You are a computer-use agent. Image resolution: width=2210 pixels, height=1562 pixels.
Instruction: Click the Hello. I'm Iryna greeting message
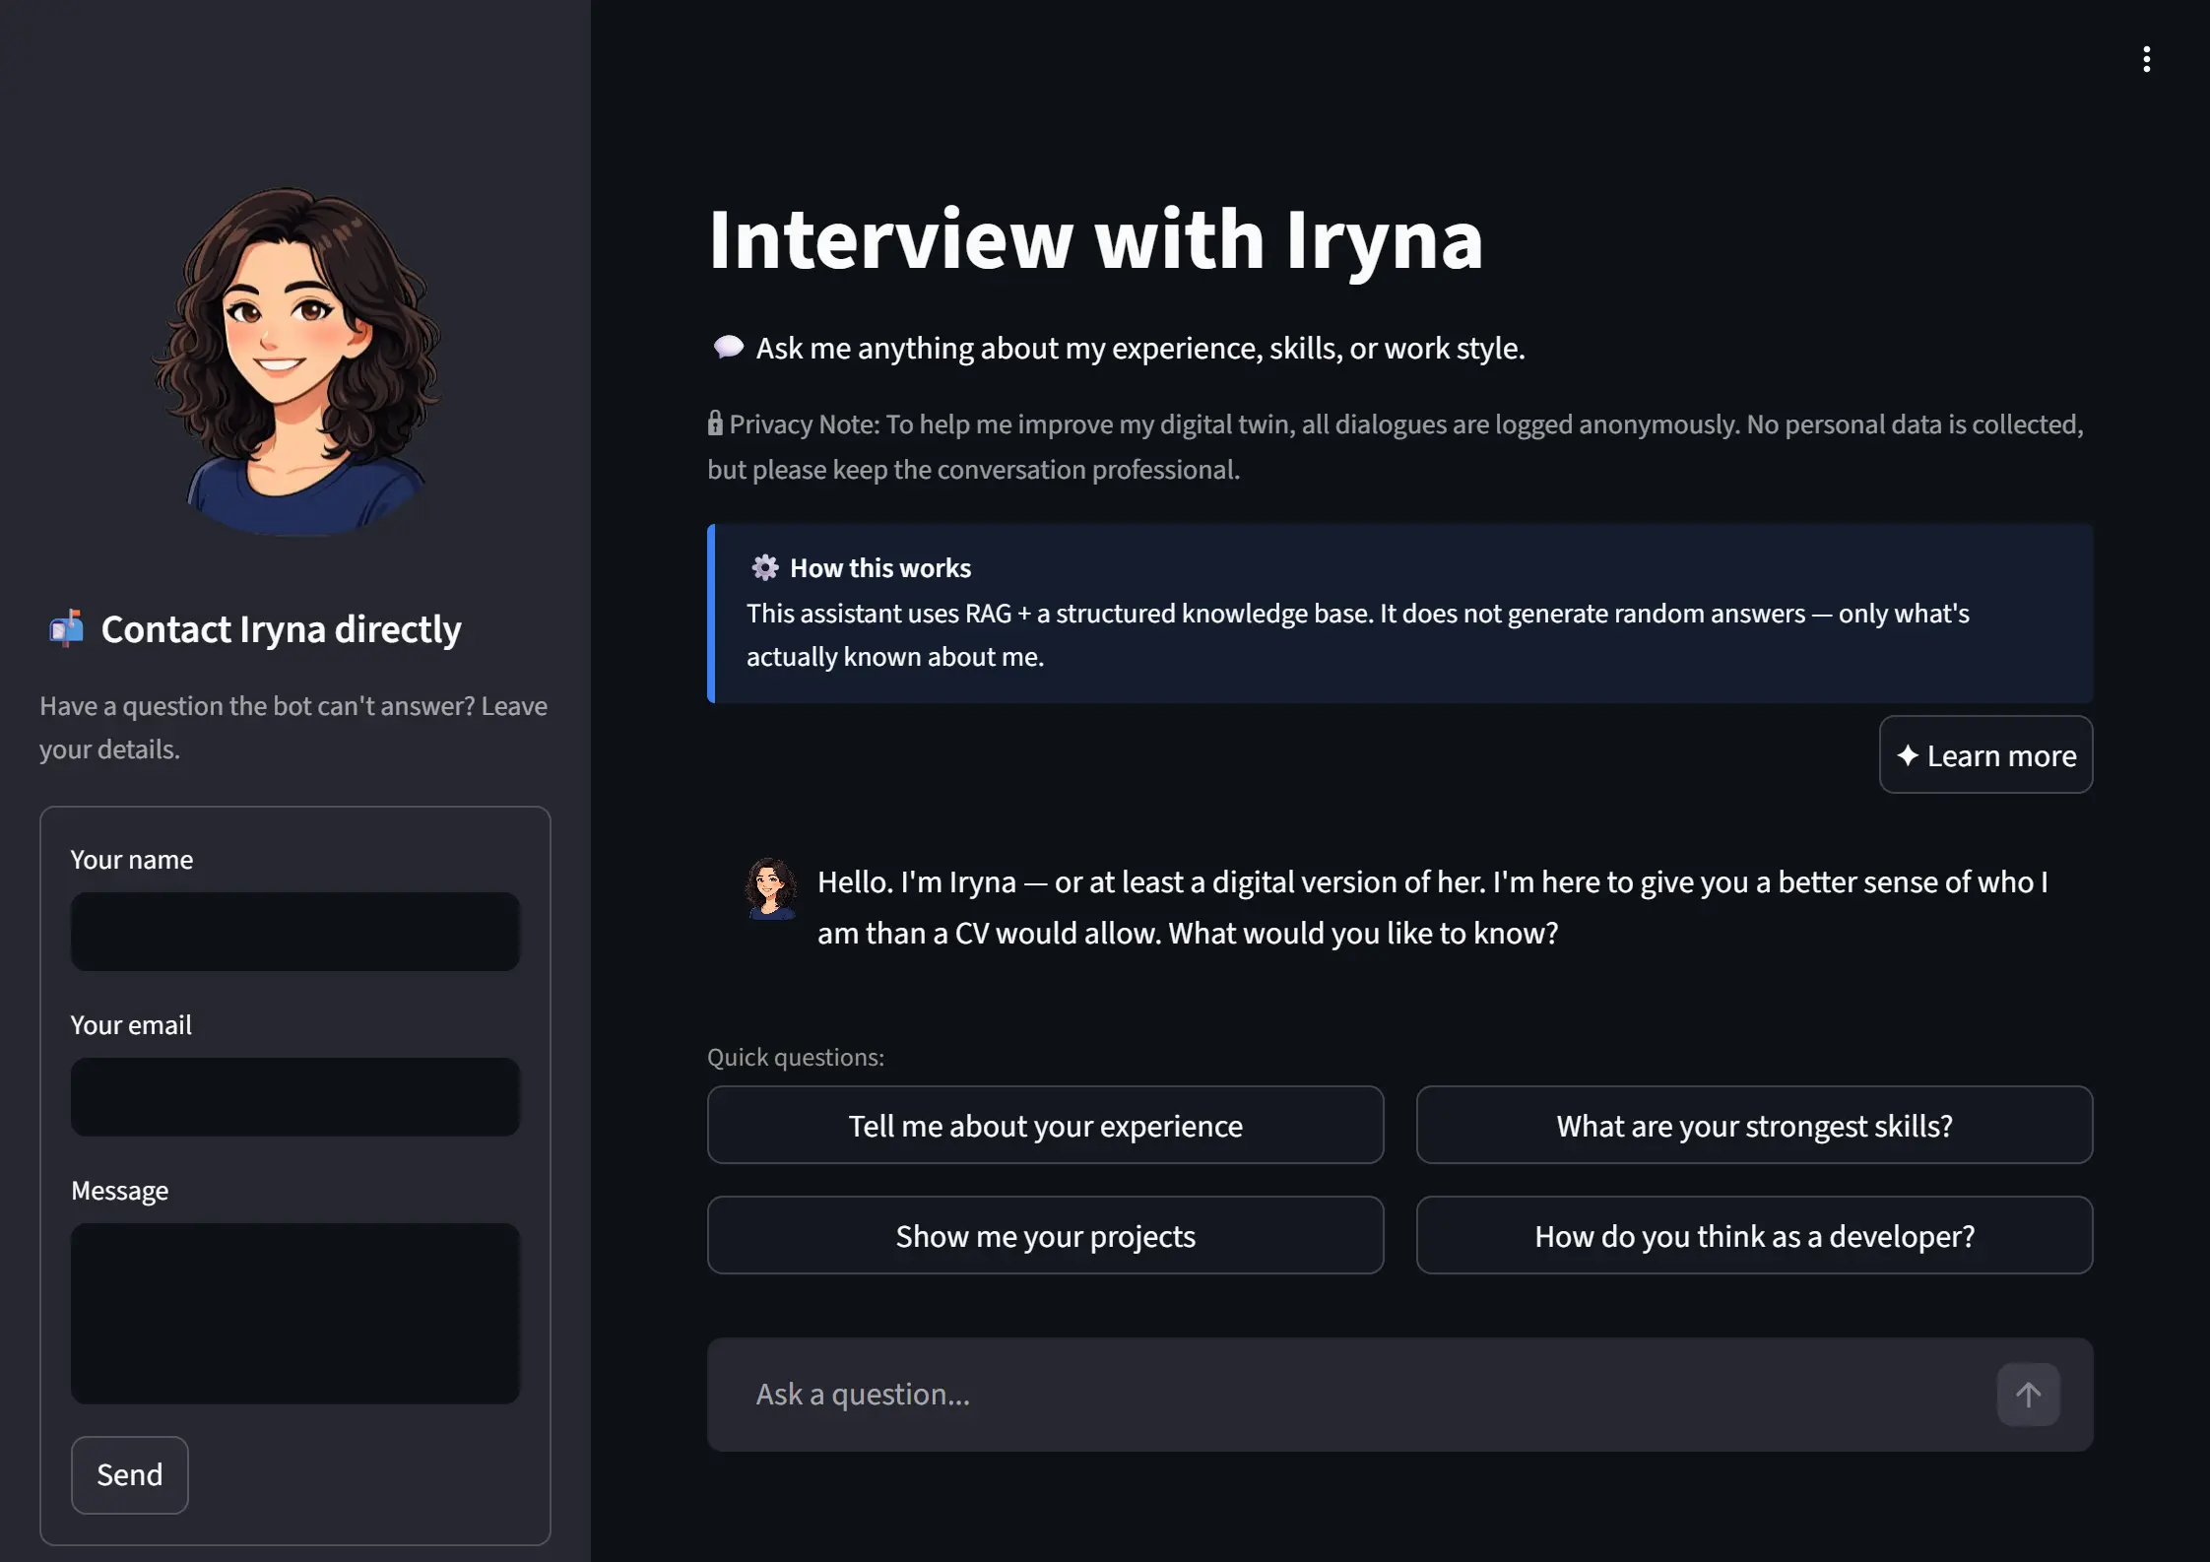pos(1433,907)
